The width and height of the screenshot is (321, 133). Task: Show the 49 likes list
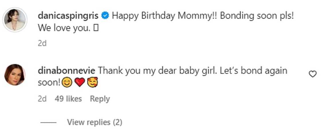click(x=68, y=99)
